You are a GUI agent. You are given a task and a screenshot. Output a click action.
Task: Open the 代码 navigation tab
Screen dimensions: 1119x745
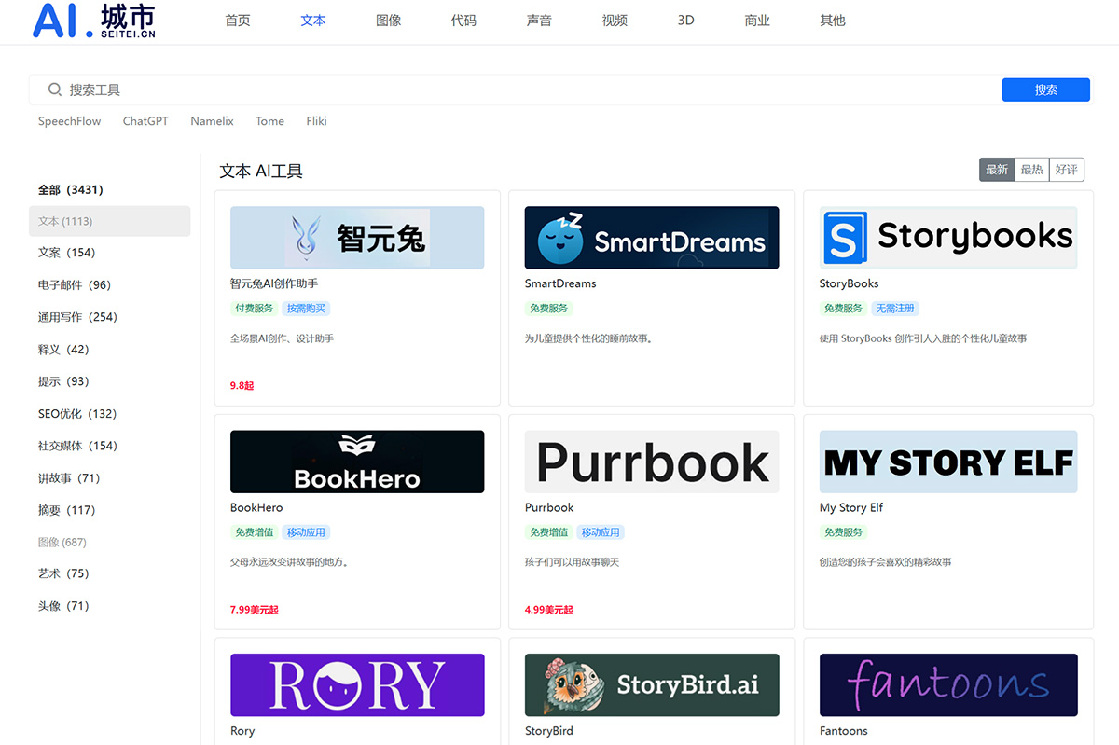coord(463,21)
